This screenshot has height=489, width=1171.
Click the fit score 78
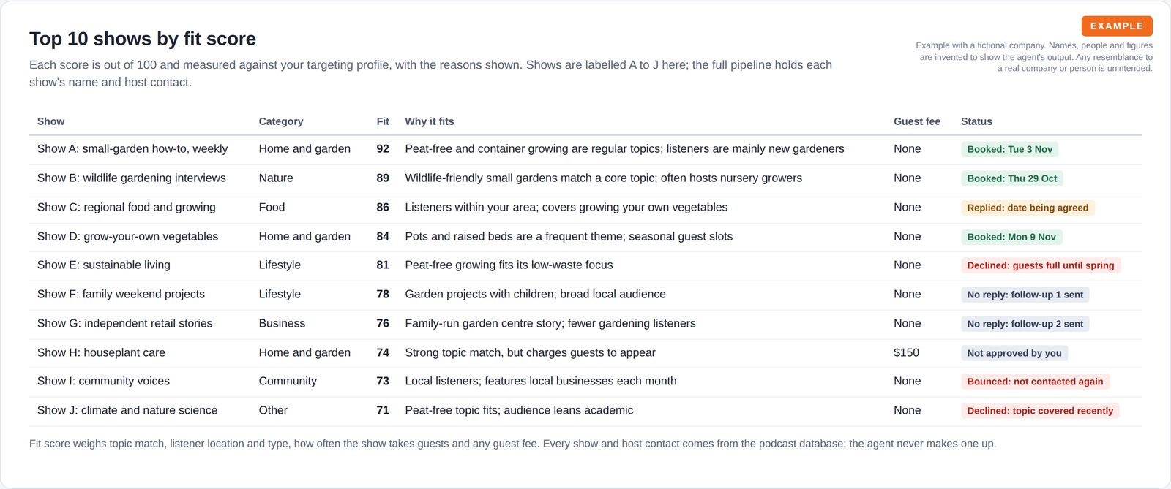click(383, 295)
